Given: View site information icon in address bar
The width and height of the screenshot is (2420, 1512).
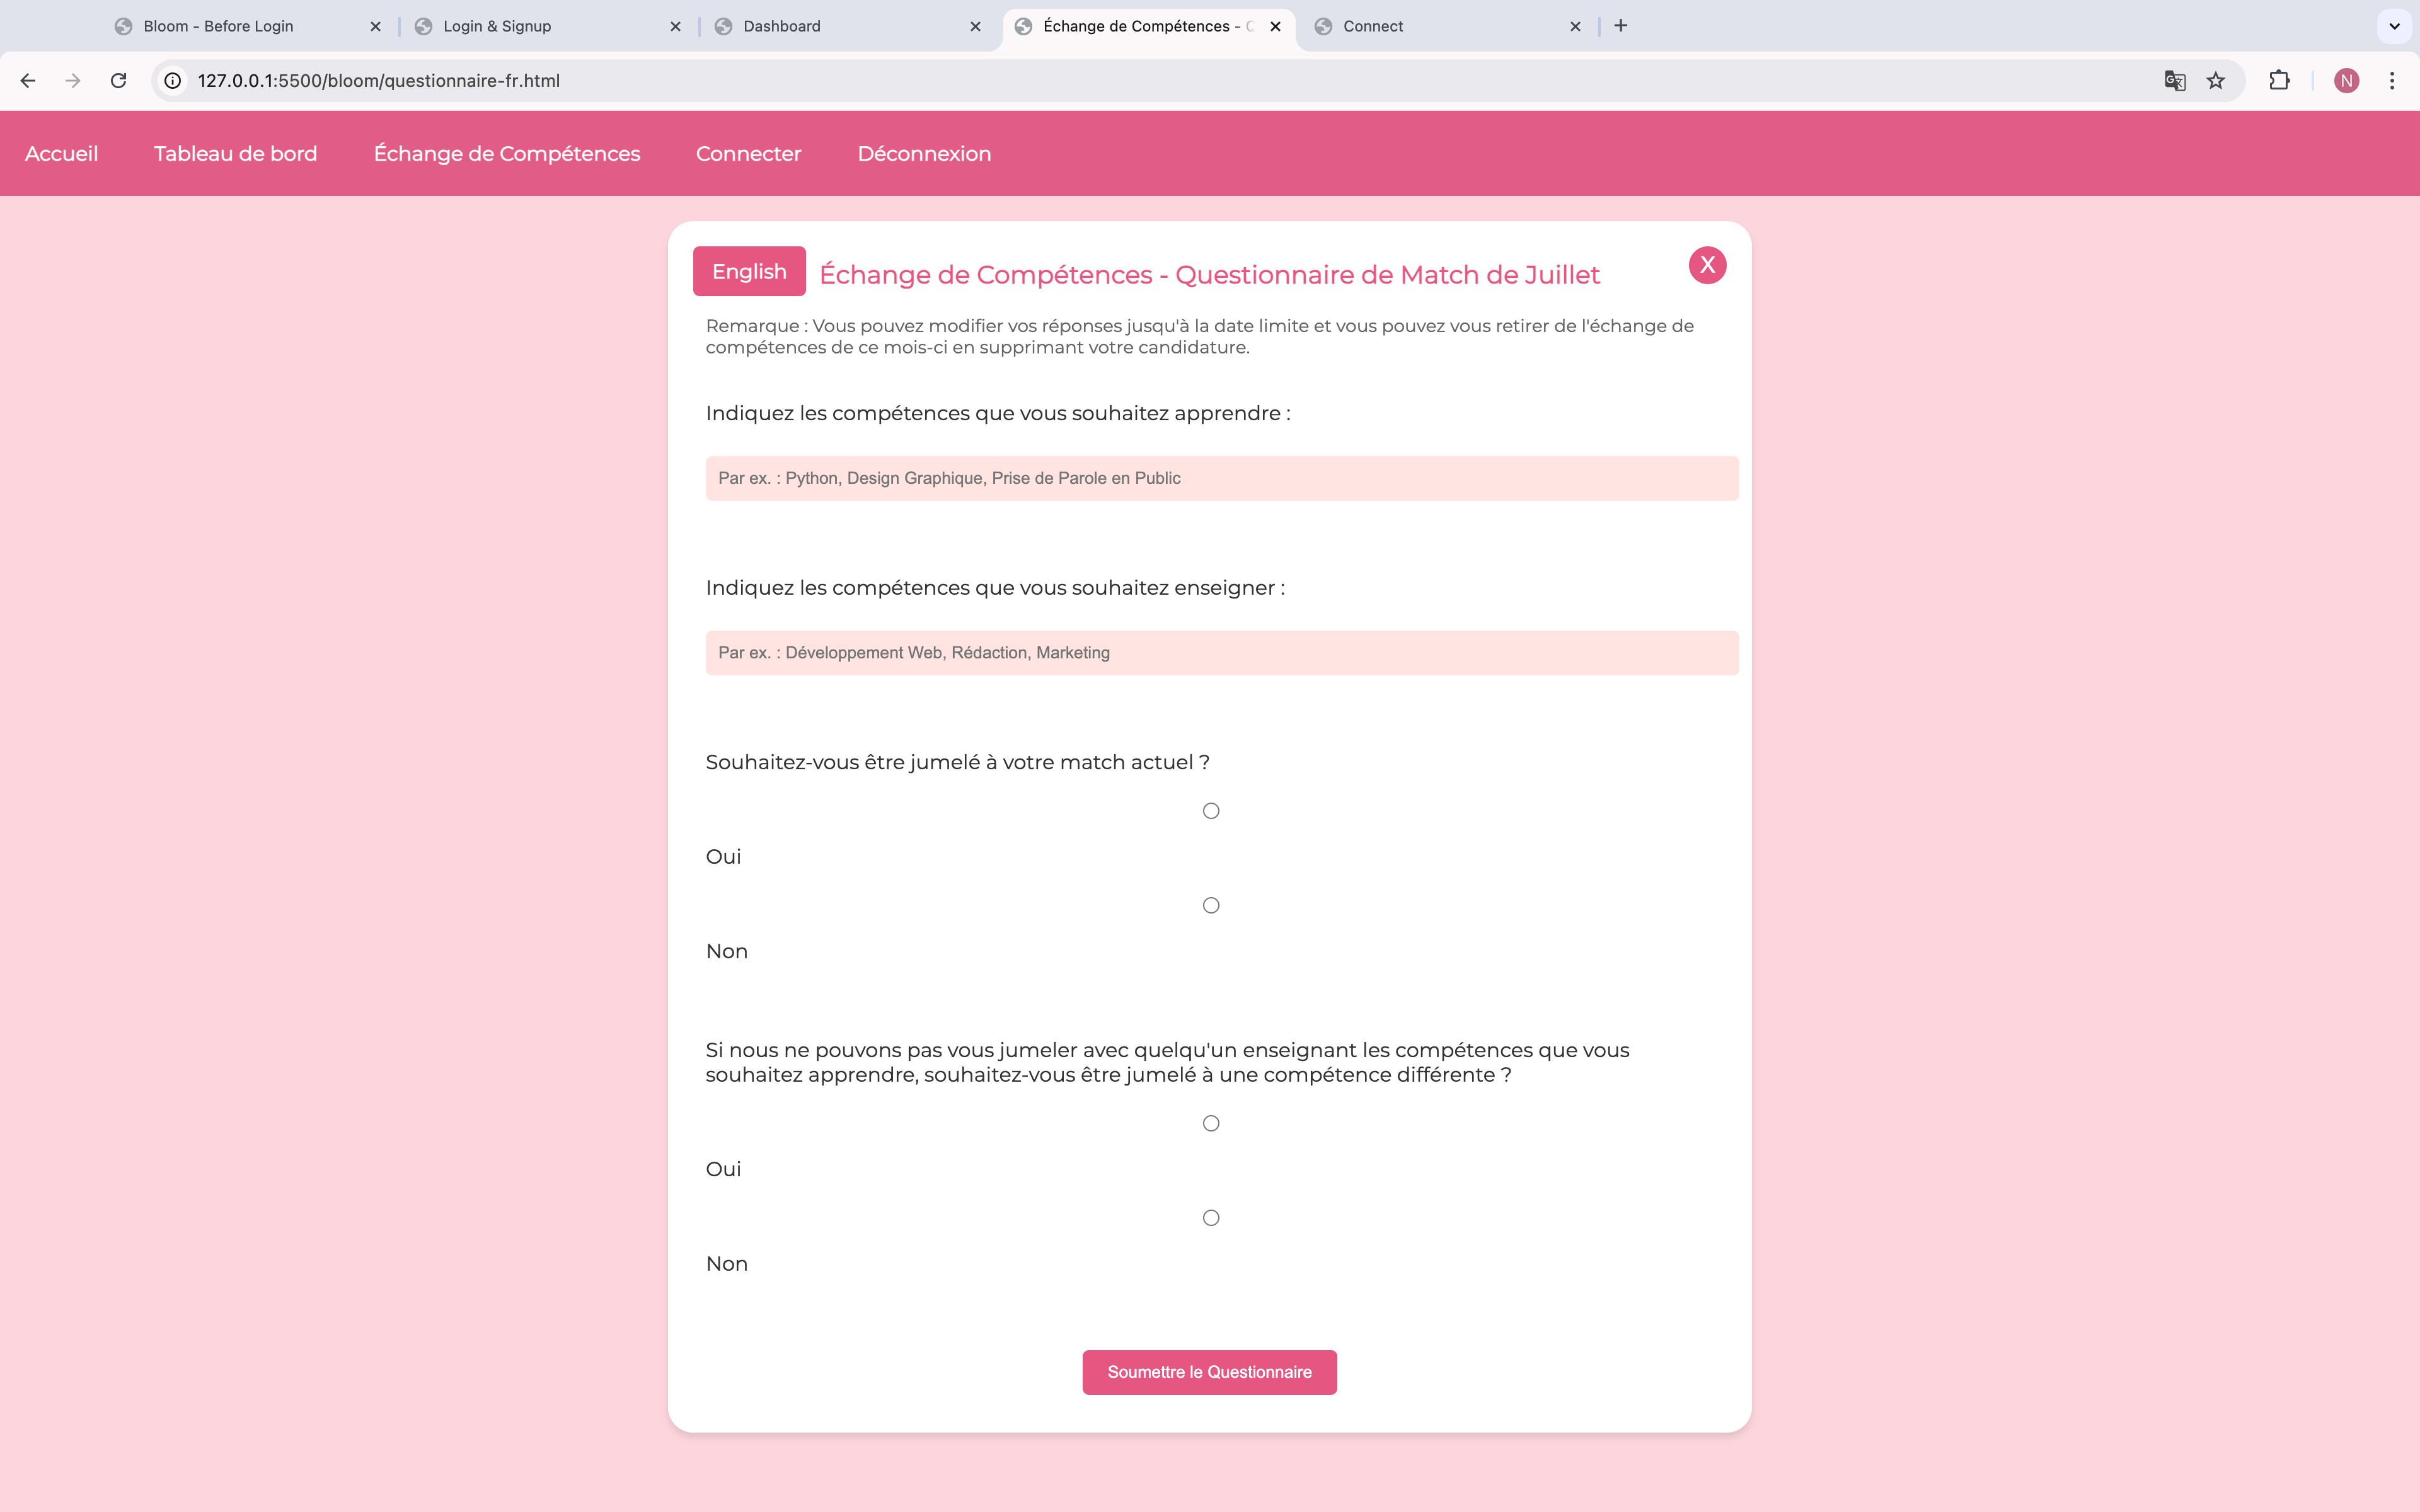Looking at the screenshot, I should pos(173,81).
